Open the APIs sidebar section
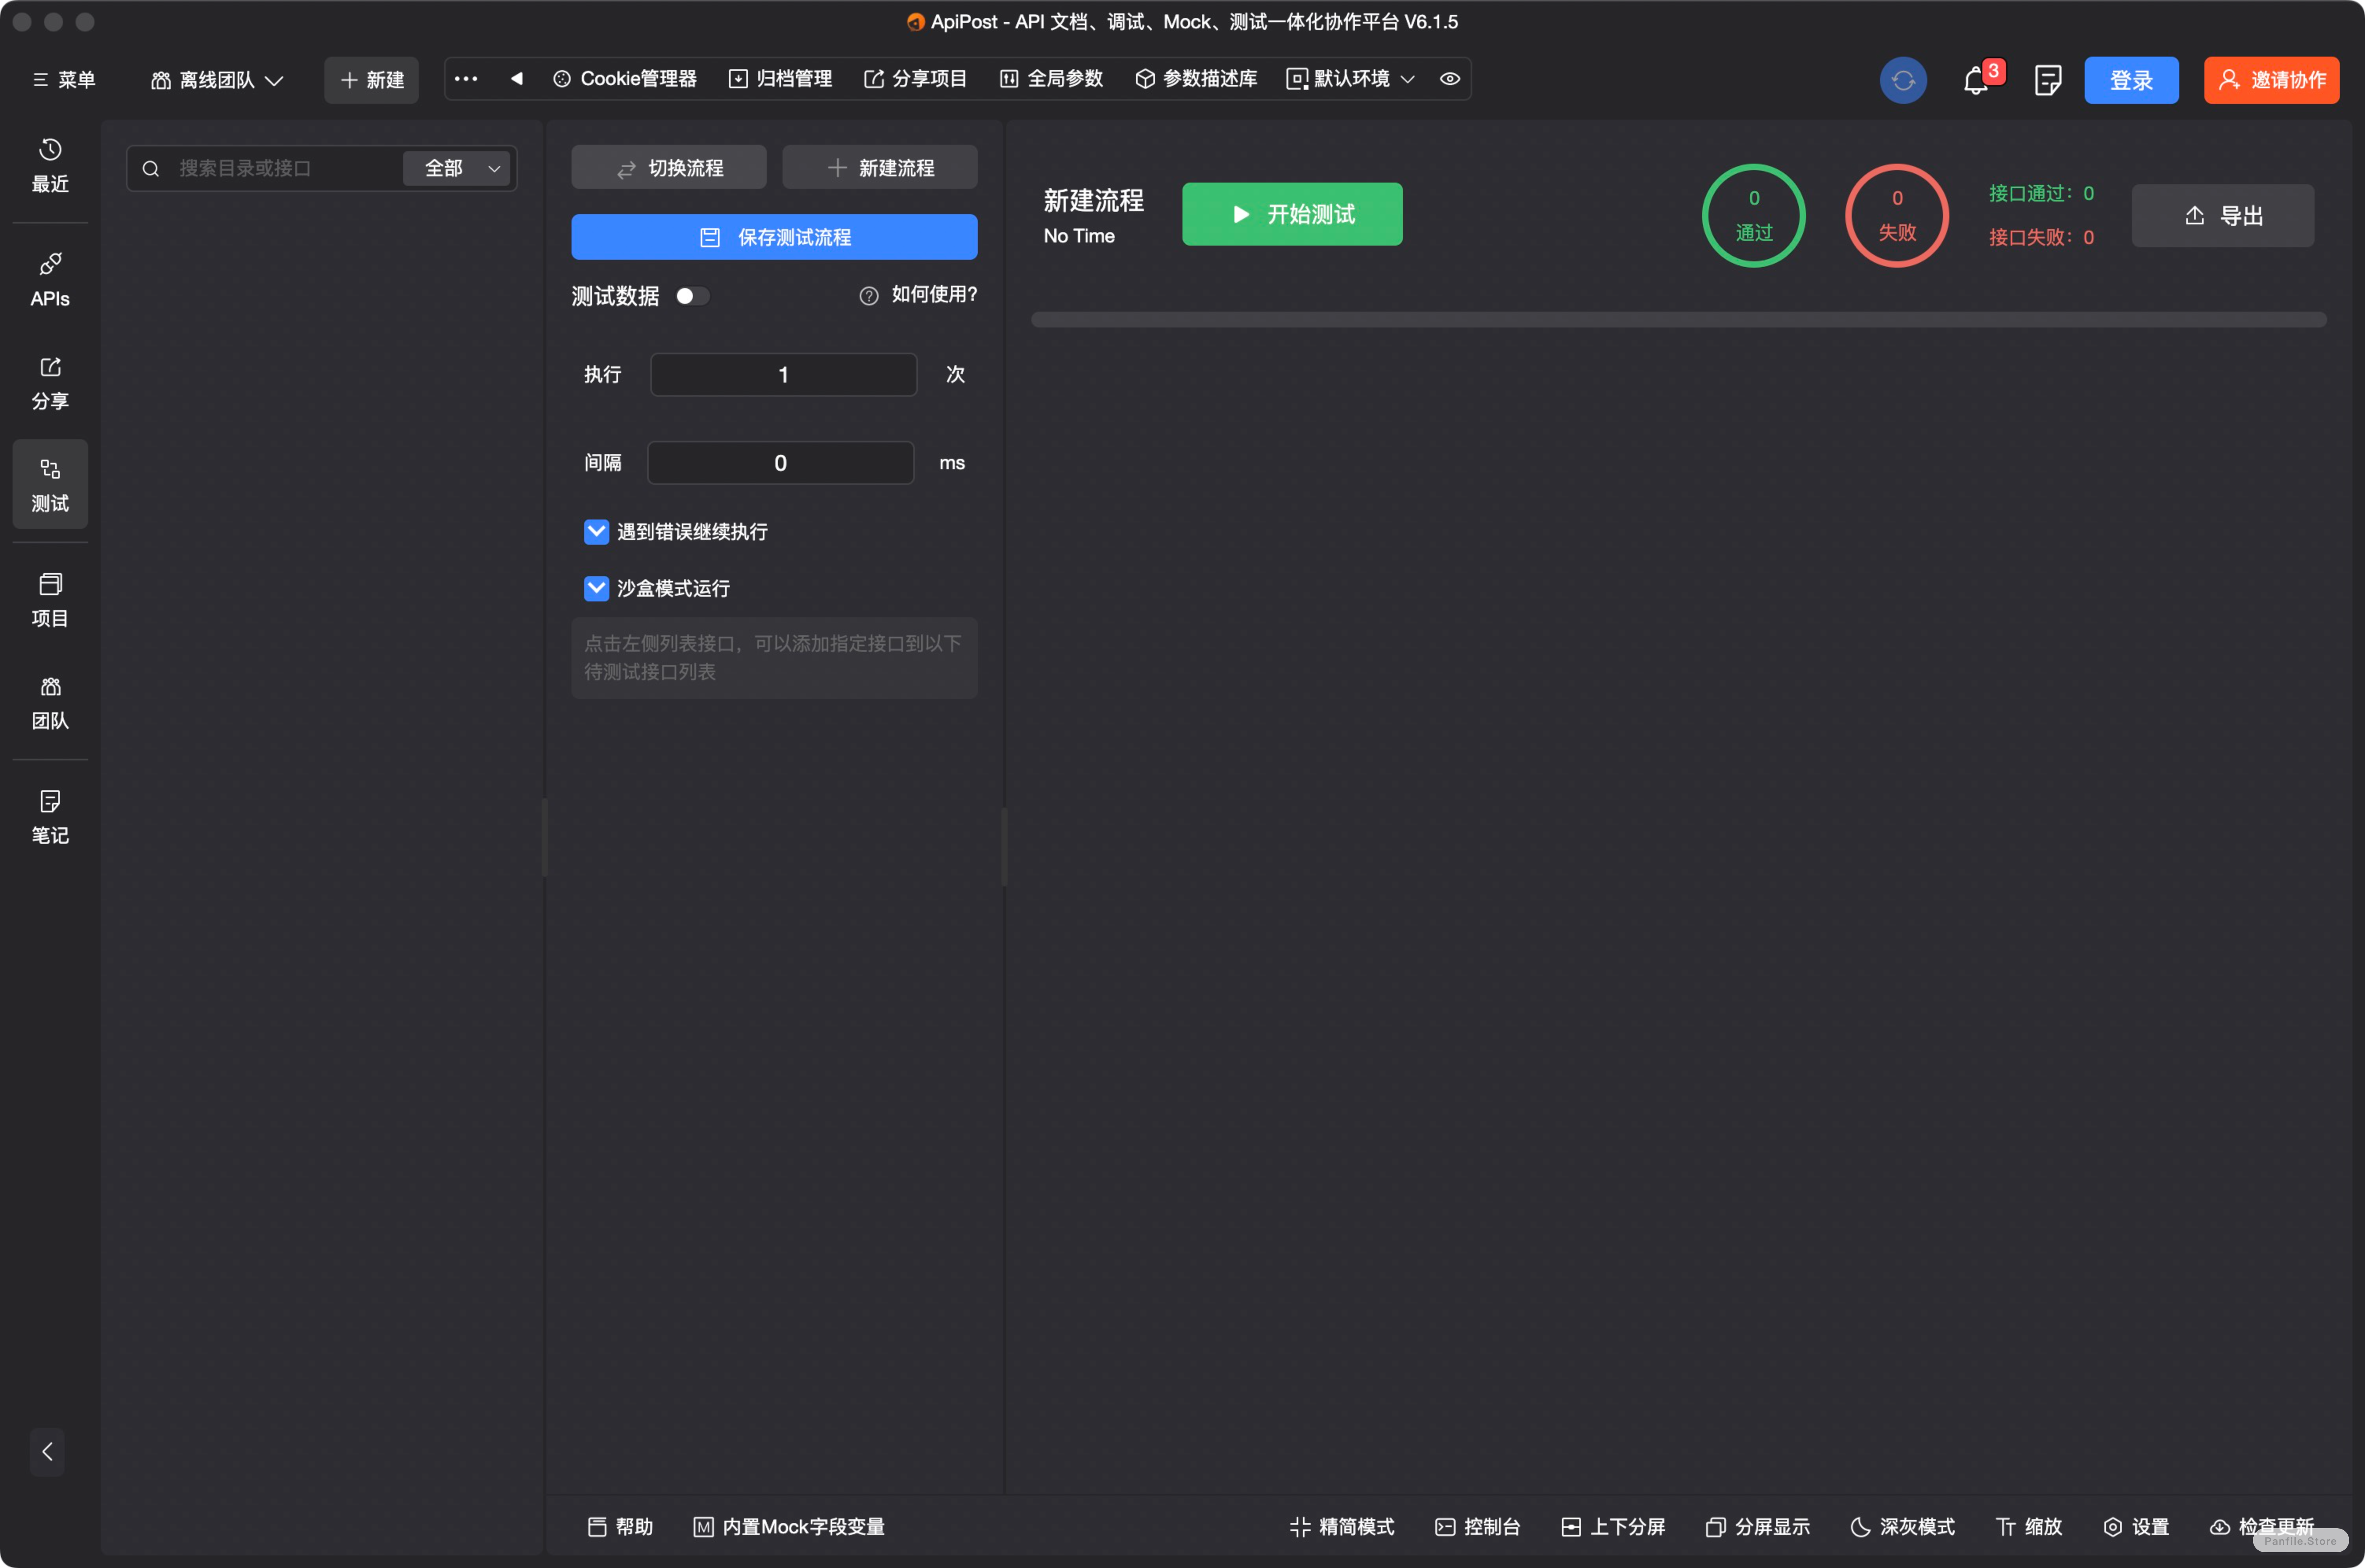Screen dimensions: 2365x1568 pyautogui.click(x=50, y=280)
